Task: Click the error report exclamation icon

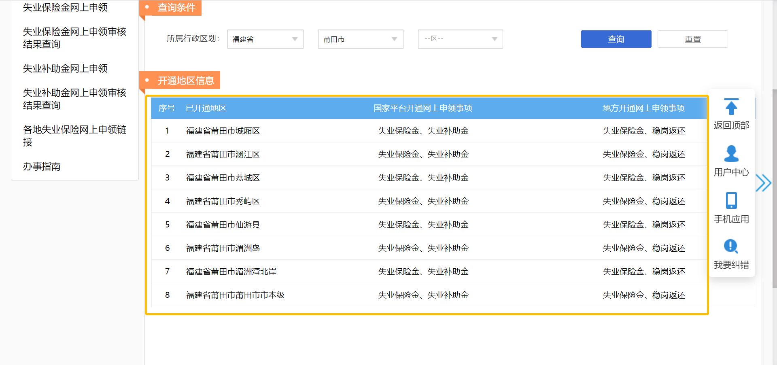Action: (x=731, y=246)
